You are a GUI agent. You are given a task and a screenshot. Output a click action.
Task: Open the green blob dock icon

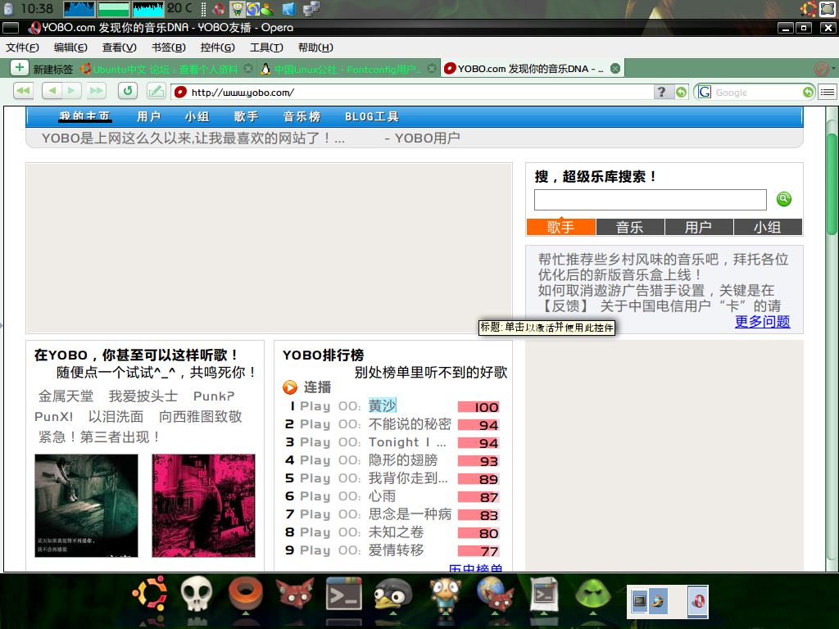(593, 594)
